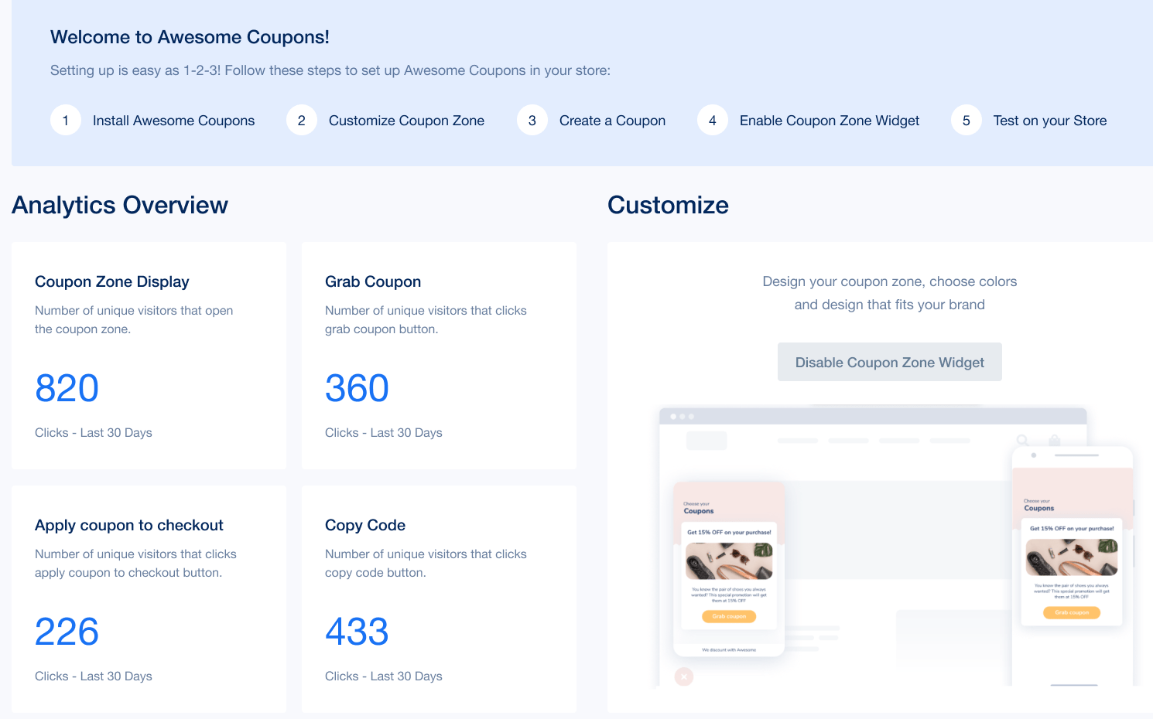The height and width of the screenshot is (719, 1153).
Task: Click the Apply coupon to checkout title
Action: click(129, 525)
